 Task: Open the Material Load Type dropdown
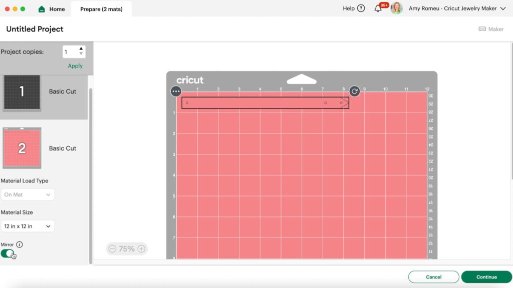pyautogui.click(x=28, y=194)
